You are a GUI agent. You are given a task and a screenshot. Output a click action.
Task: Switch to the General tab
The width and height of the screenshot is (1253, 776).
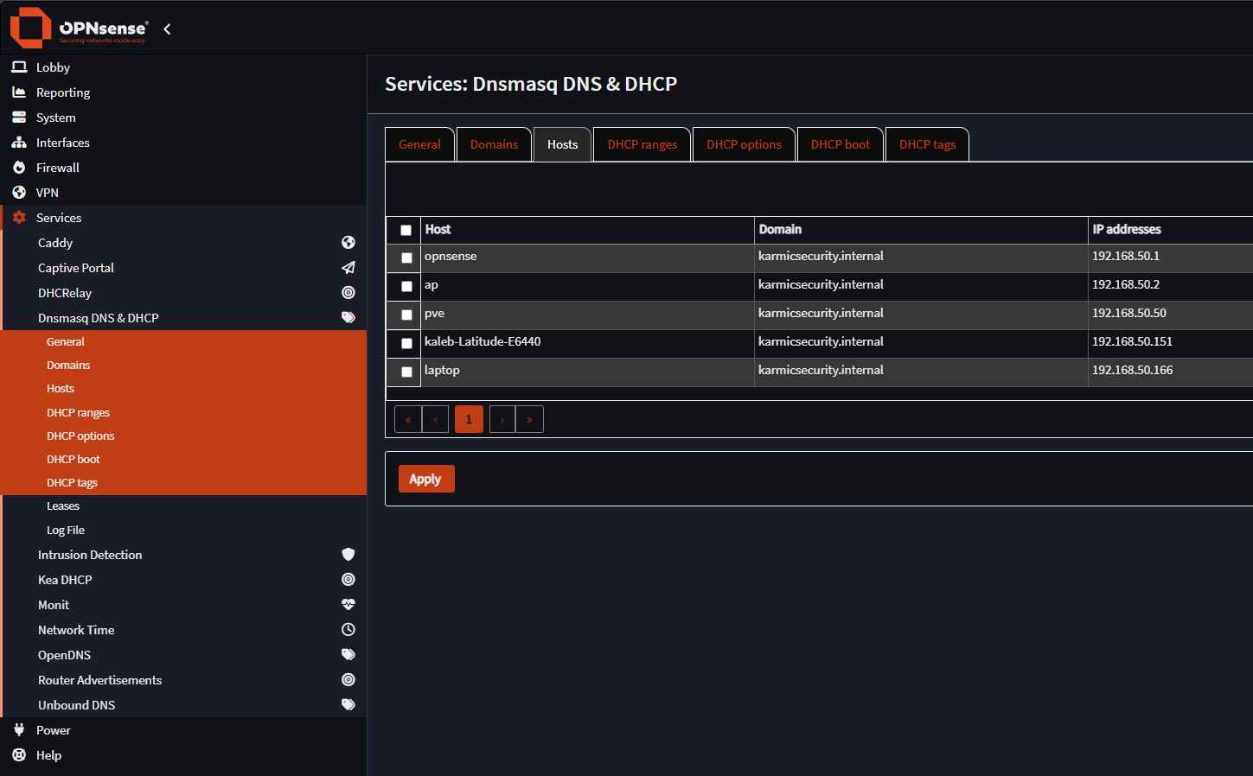click(x=419, y=144)
